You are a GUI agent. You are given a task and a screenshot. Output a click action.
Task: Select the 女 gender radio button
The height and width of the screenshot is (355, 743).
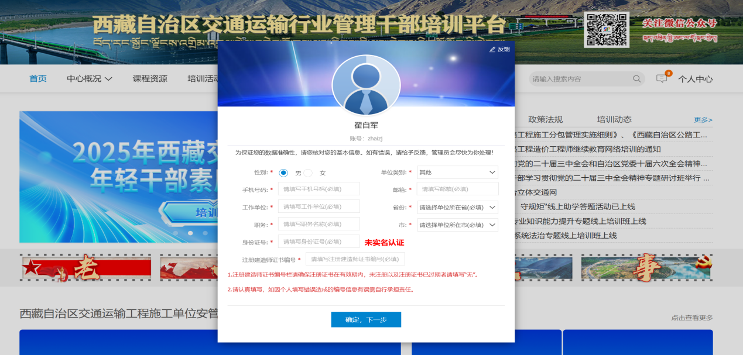[308, 173]
